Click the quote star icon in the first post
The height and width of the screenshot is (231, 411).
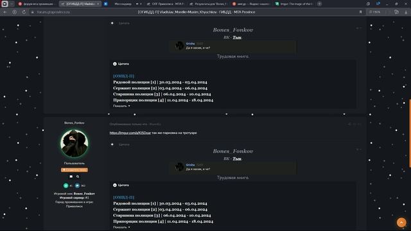(x=112, y=23)
